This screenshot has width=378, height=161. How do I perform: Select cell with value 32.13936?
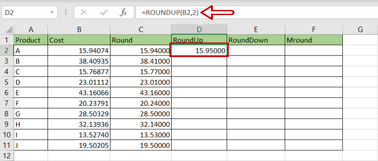click(x=79, y=124)
